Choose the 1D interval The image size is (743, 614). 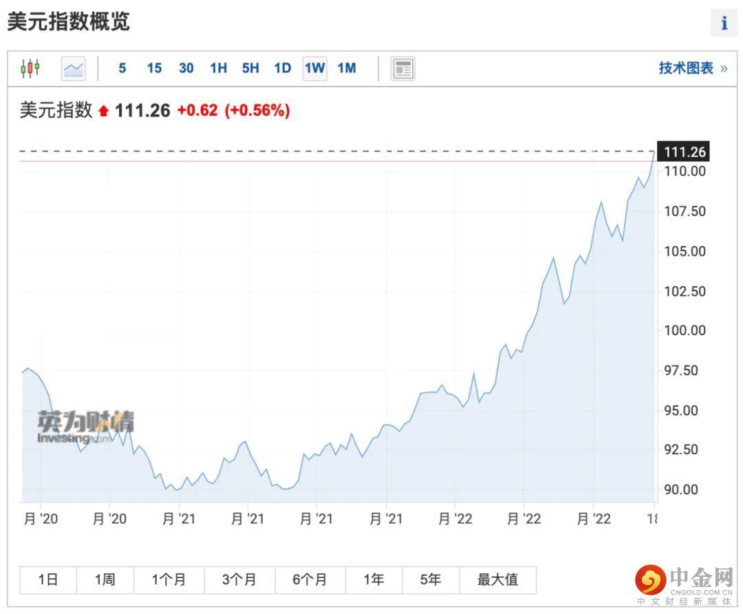coord(283,68)
